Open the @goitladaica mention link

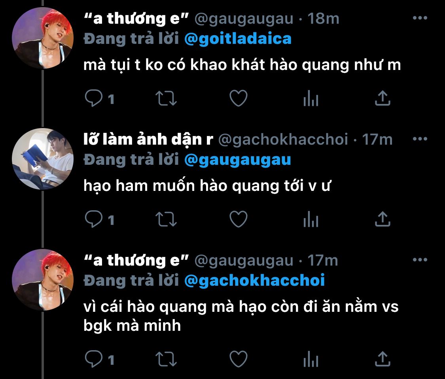(238, 39)
